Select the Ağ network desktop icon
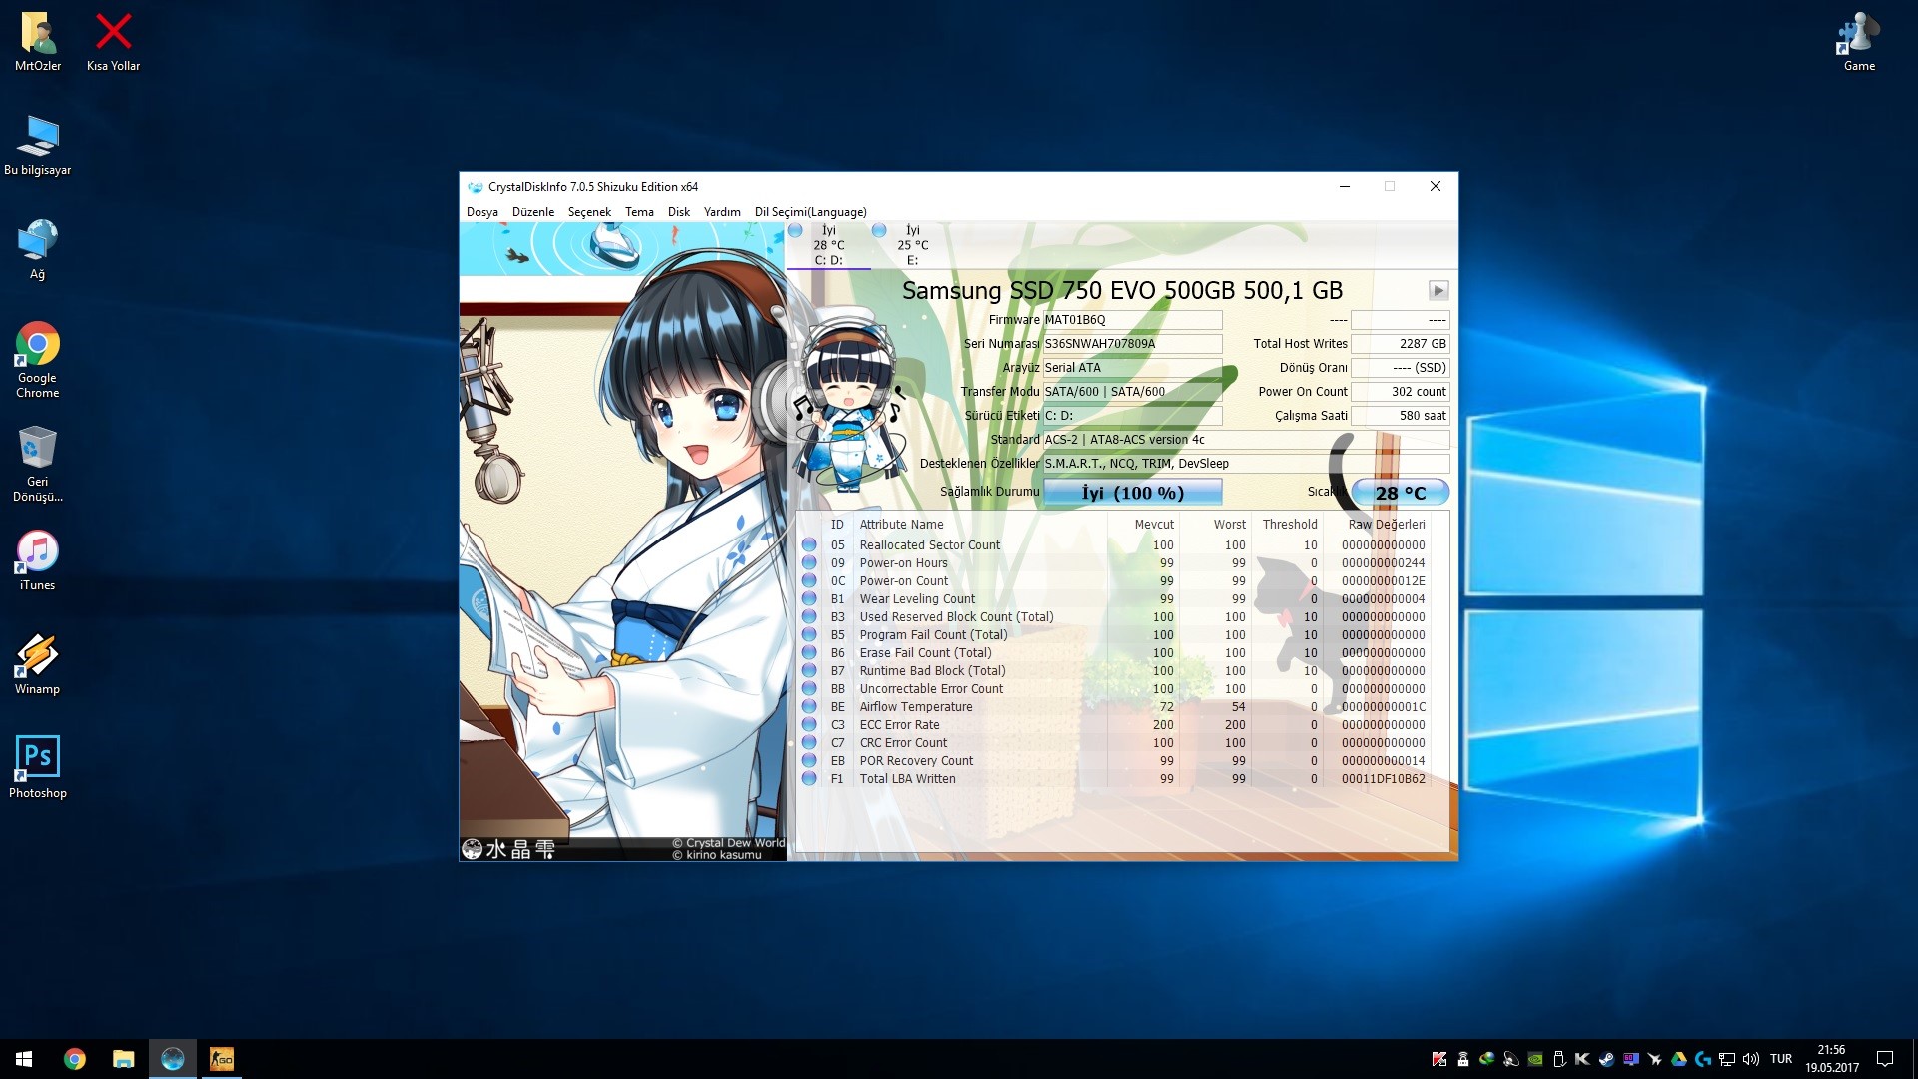Image resolution: width=1918 pixels, height=1079 pixels. pyautogui.click(x=38, y=250)
